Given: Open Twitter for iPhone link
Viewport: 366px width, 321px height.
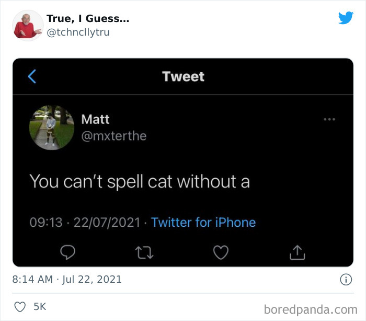Looking at the screenshot, I should pos(203,222).
